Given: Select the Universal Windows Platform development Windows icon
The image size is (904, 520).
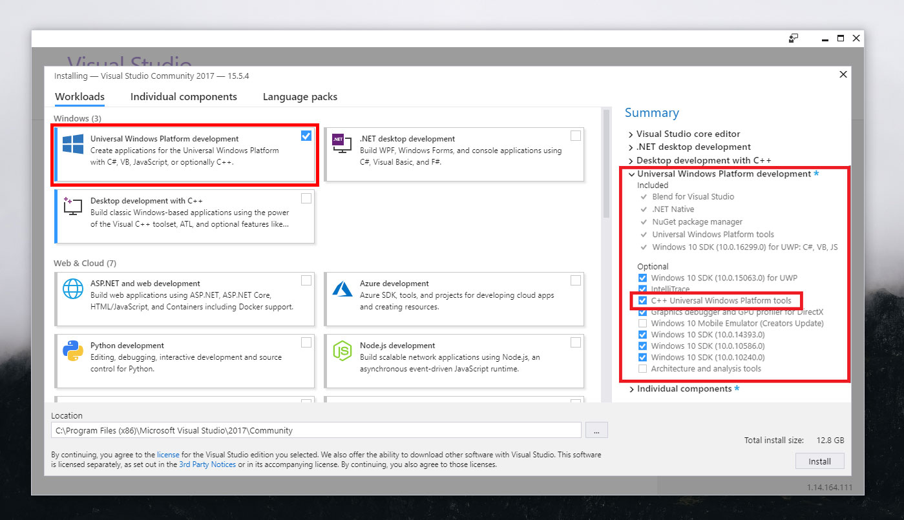Looking at the screenshot, I should click(72, 142).
